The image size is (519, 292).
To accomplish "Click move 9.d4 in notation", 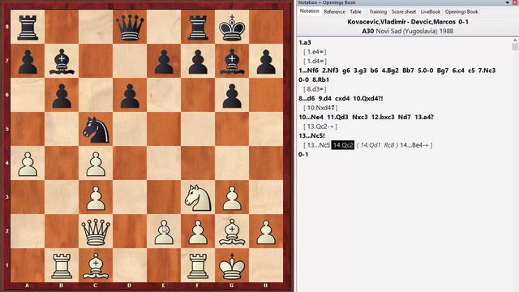I will pos(325,98).
